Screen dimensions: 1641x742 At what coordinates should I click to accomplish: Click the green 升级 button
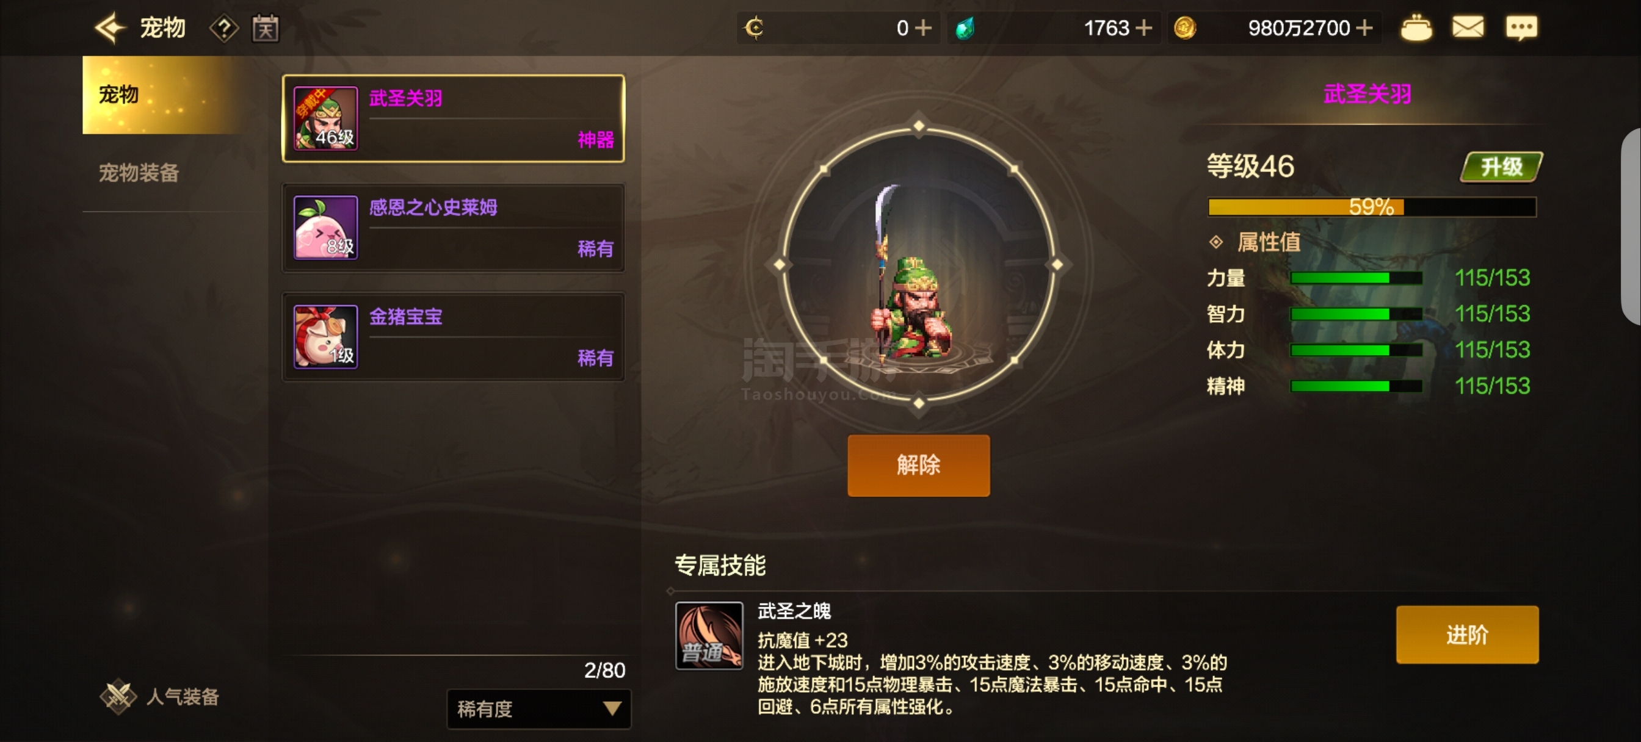pos(1501,167)
